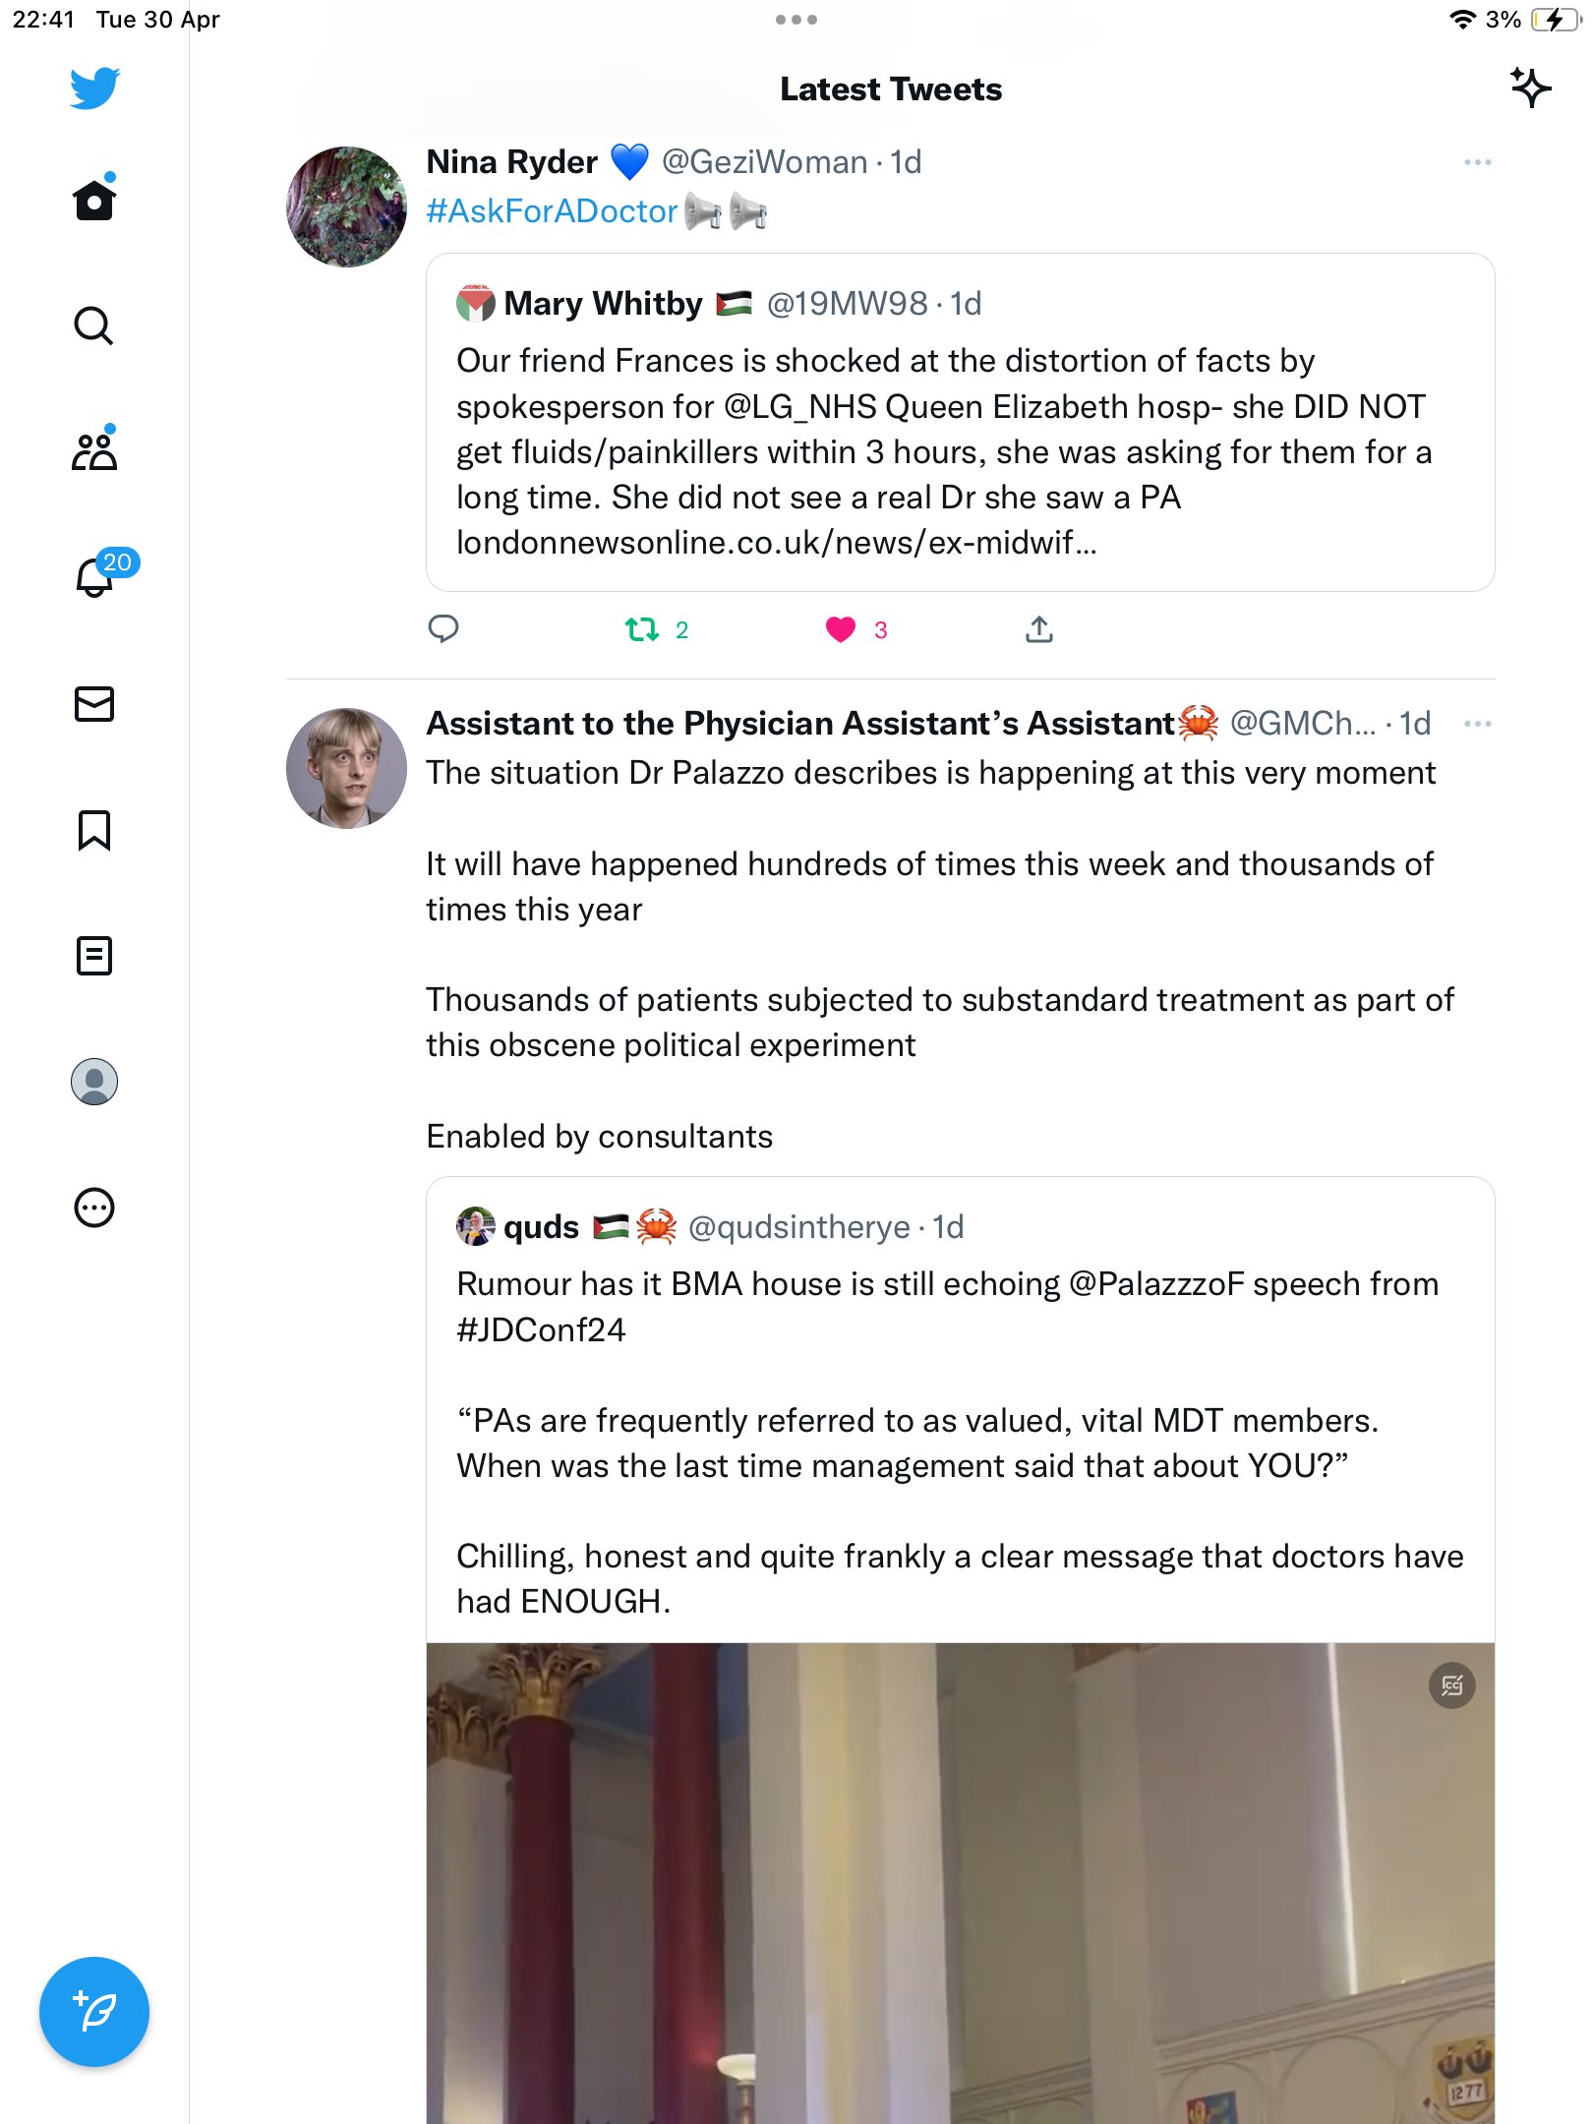The width and height of the screenshot is (1593, 2124).
Task: Open Bookmarks from the sidebar
Action: [x=94, y=830]
